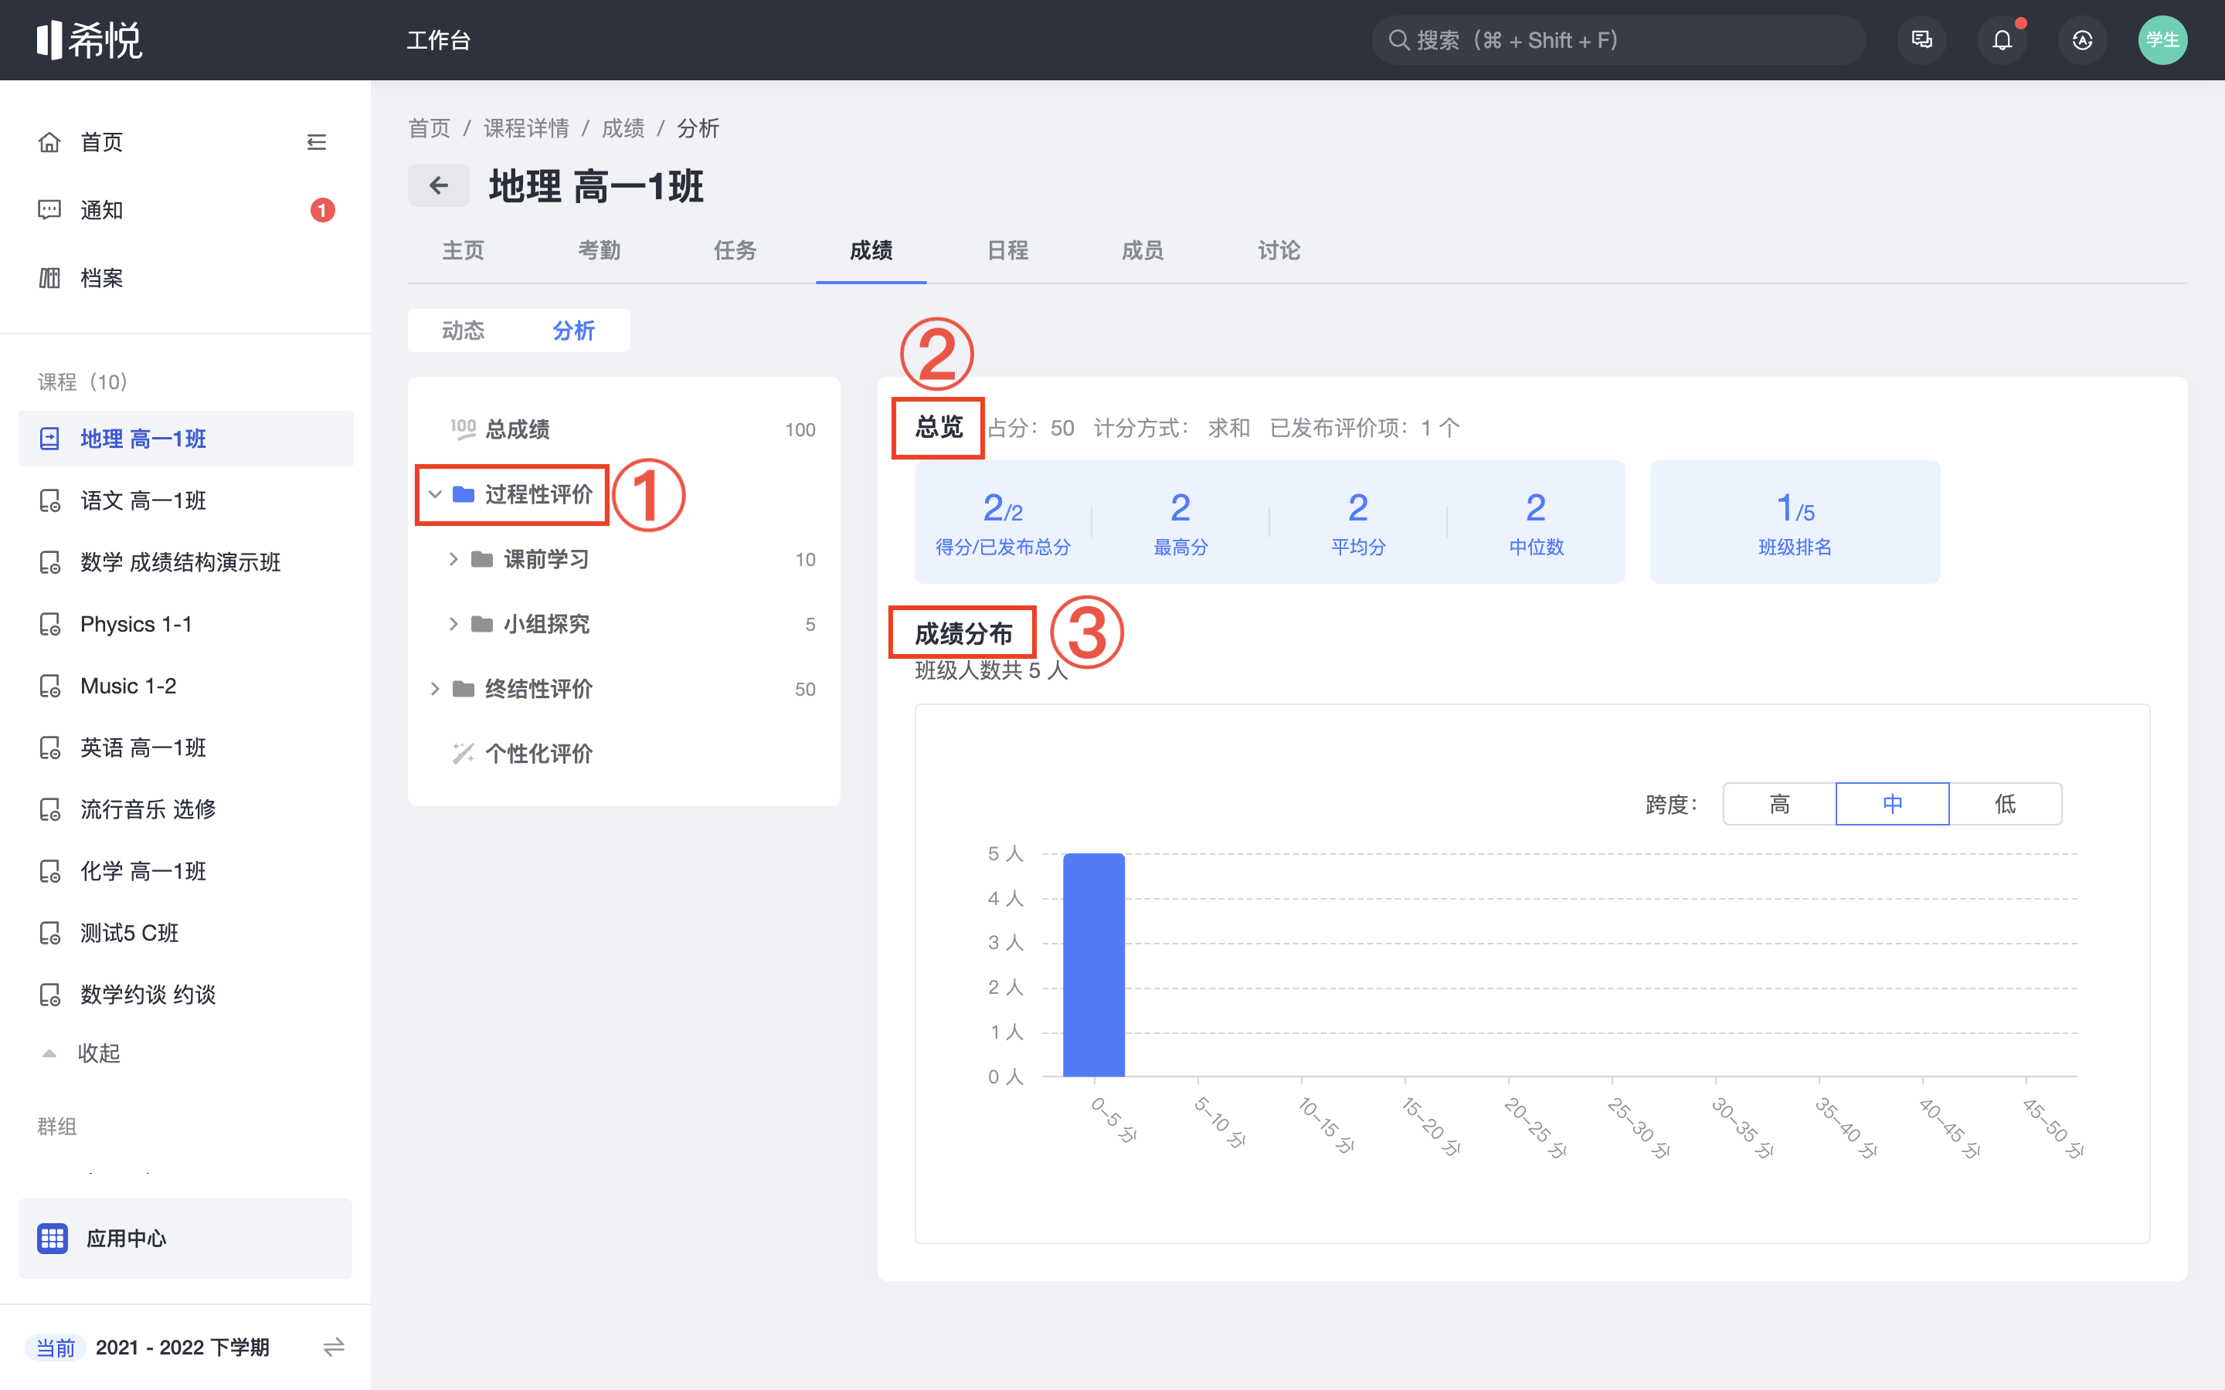Open the 应用中心 grid icon
2225x1390 pixels.
pos(53,1239)
